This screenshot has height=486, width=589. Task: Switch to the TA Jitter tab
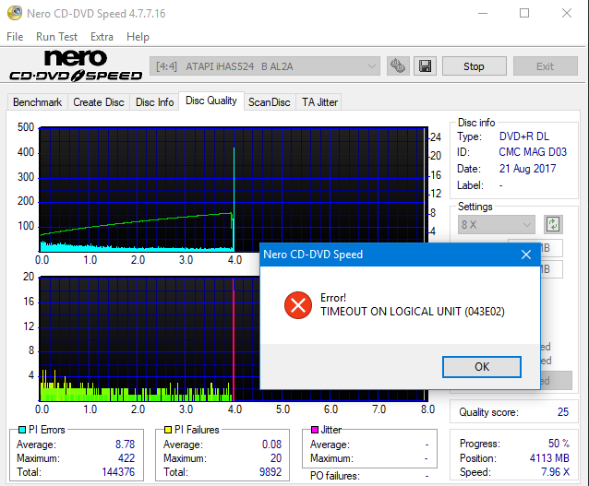tap(320, 102)
